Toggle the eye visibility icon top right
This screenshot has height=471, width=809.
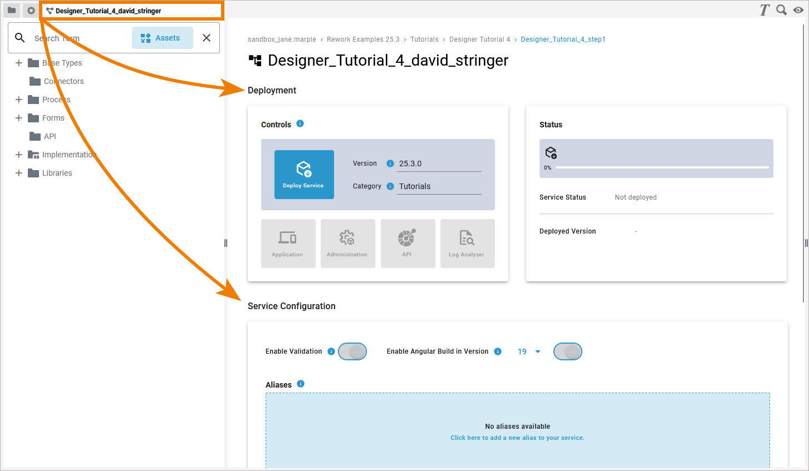pos(798,10)
